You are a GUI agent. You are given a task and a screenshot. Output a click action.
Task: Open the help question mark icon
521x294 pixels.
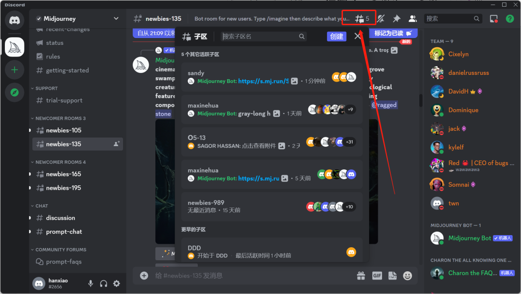tap(509, 19)
